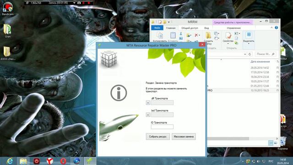Open the .dff Транспорта file browse button
The image size is (293, 165).
[148, 103]
